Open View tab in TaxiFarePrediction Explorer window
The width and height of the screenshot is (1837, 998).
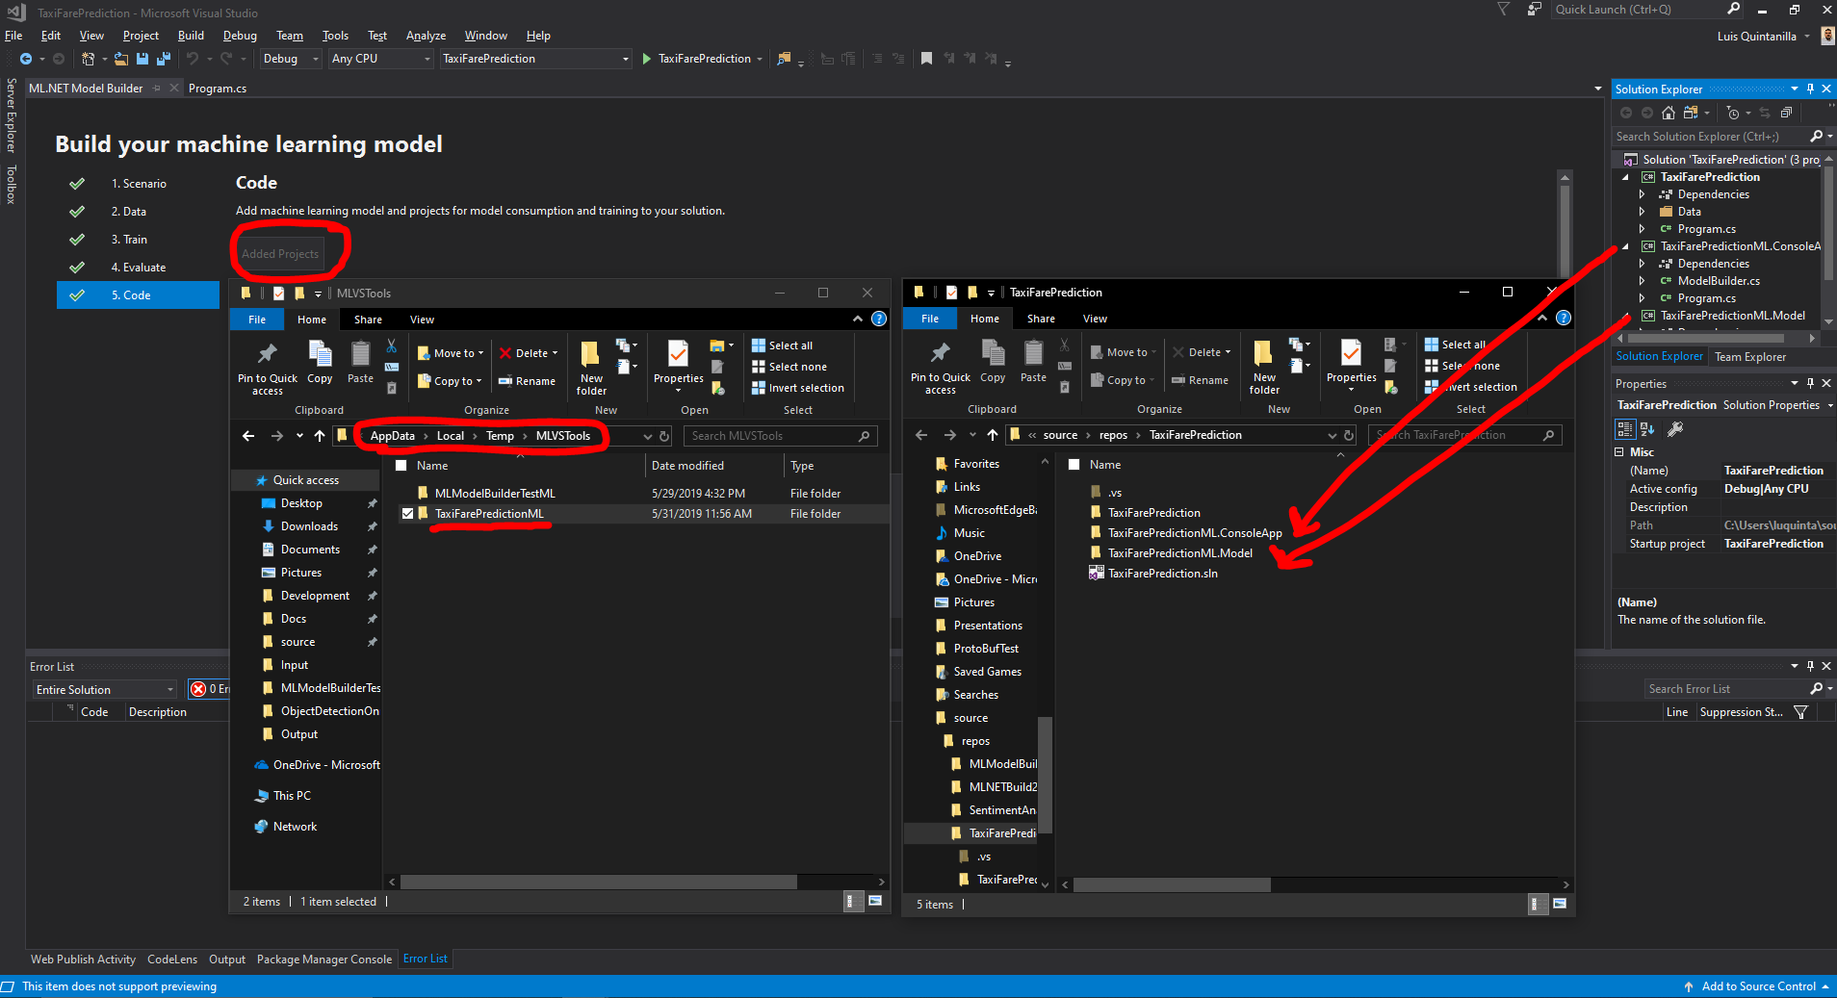1095,319
